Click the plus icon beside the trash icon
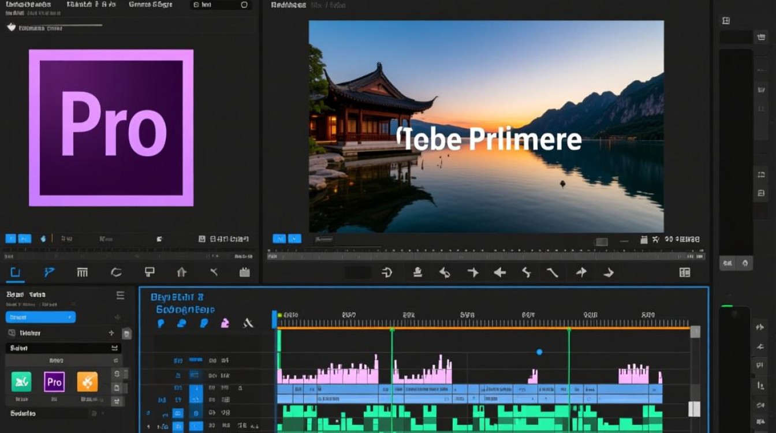Image resolution: width=776 pixels, height=433 pixels. 111,333
